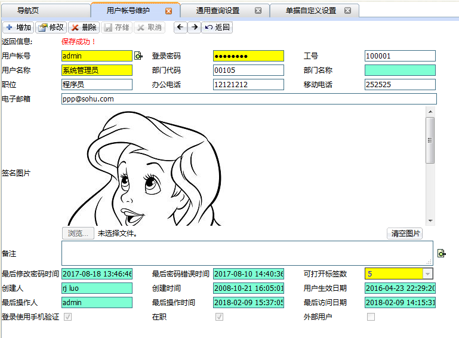Click the 取消 (cancel) toolbar button
This screenshot has height=338, width=459.
point(150,27)
